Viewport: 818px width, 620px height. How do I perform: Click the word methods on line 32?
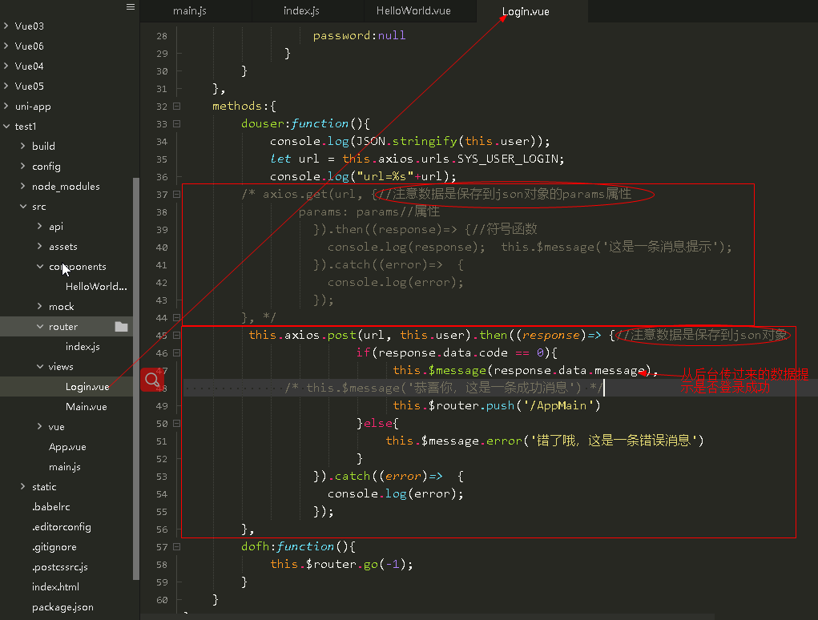pyautogui.click(x=237, y=106)
